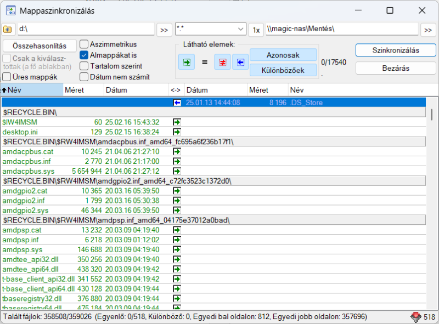The height and width of the screenshot is (324, 439).
Task: Toggle the Azonosak filter button
Action: [283, 55]
